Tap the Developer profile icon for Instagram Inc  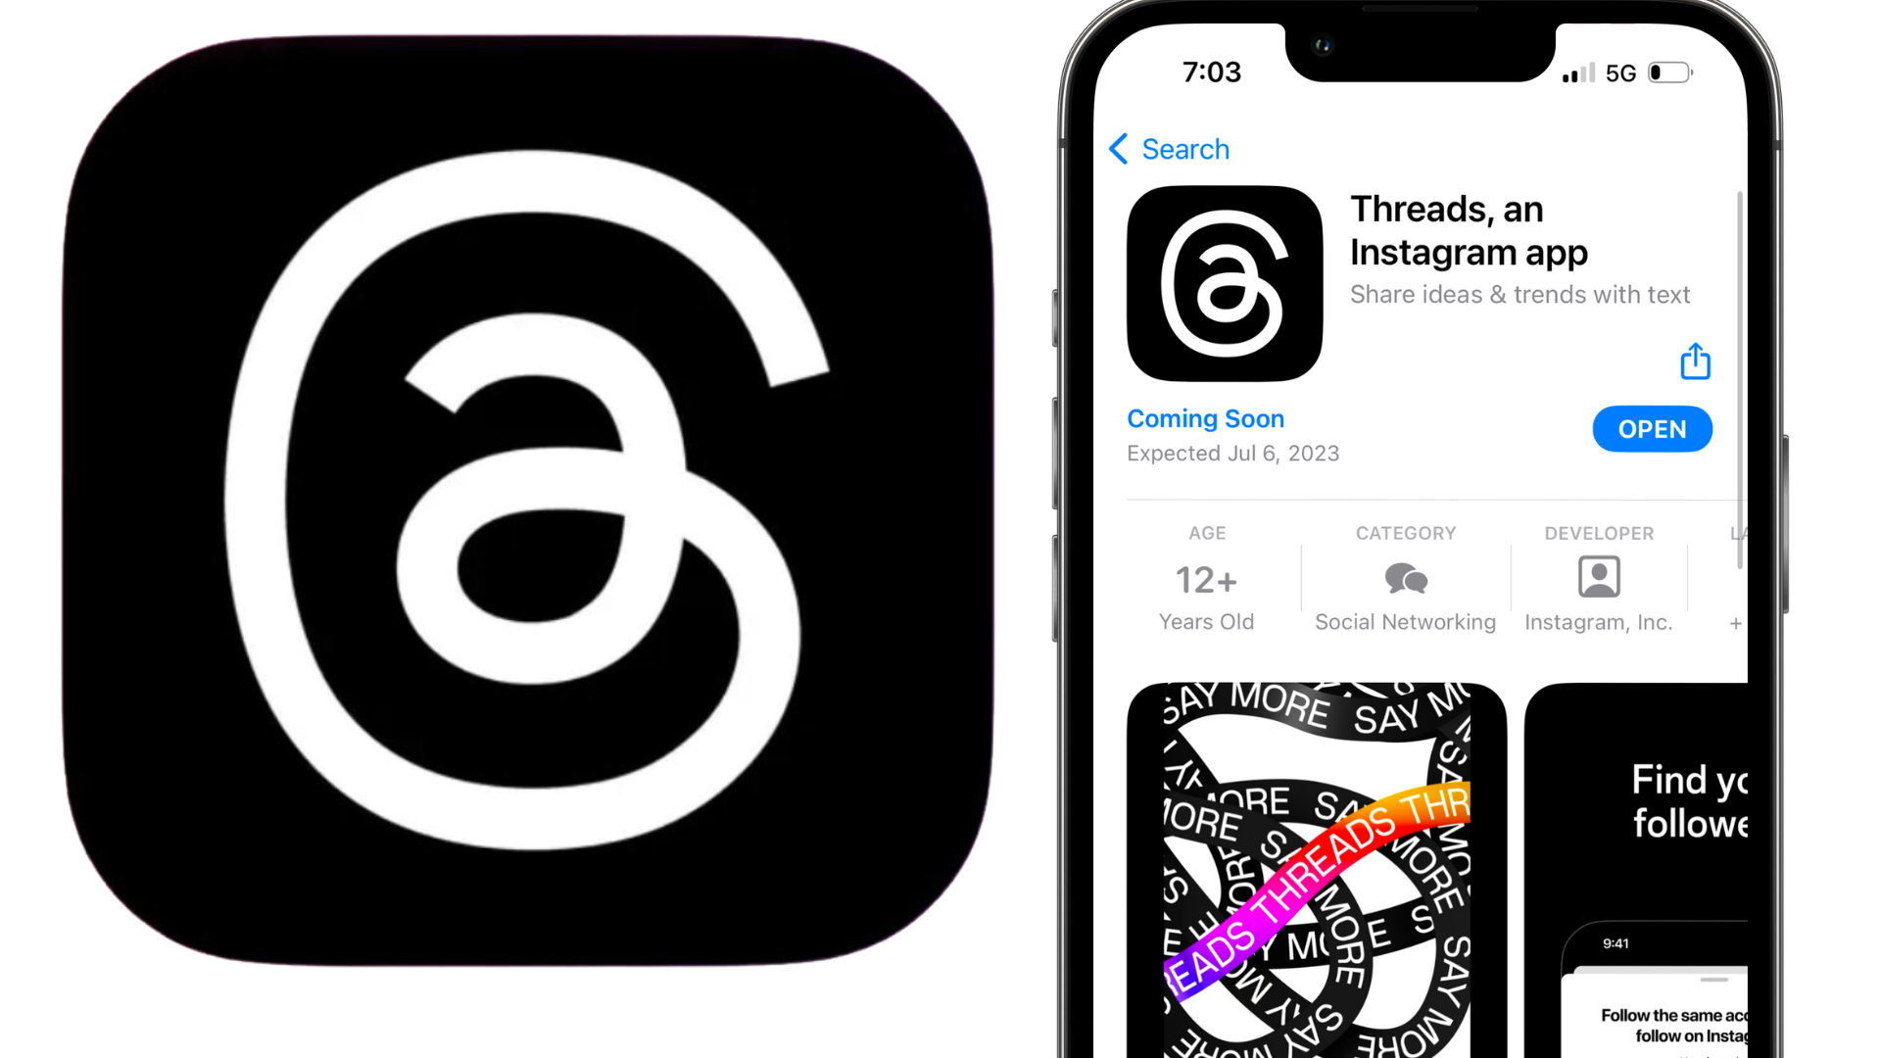(x=1600, y=577)
